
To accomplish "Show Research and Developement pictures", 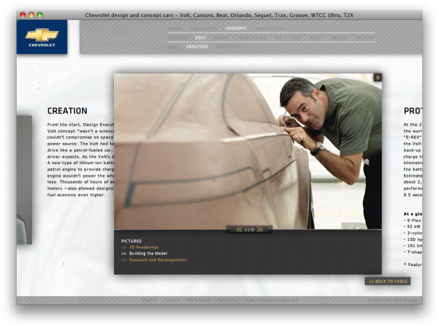I will coord(157,260).
